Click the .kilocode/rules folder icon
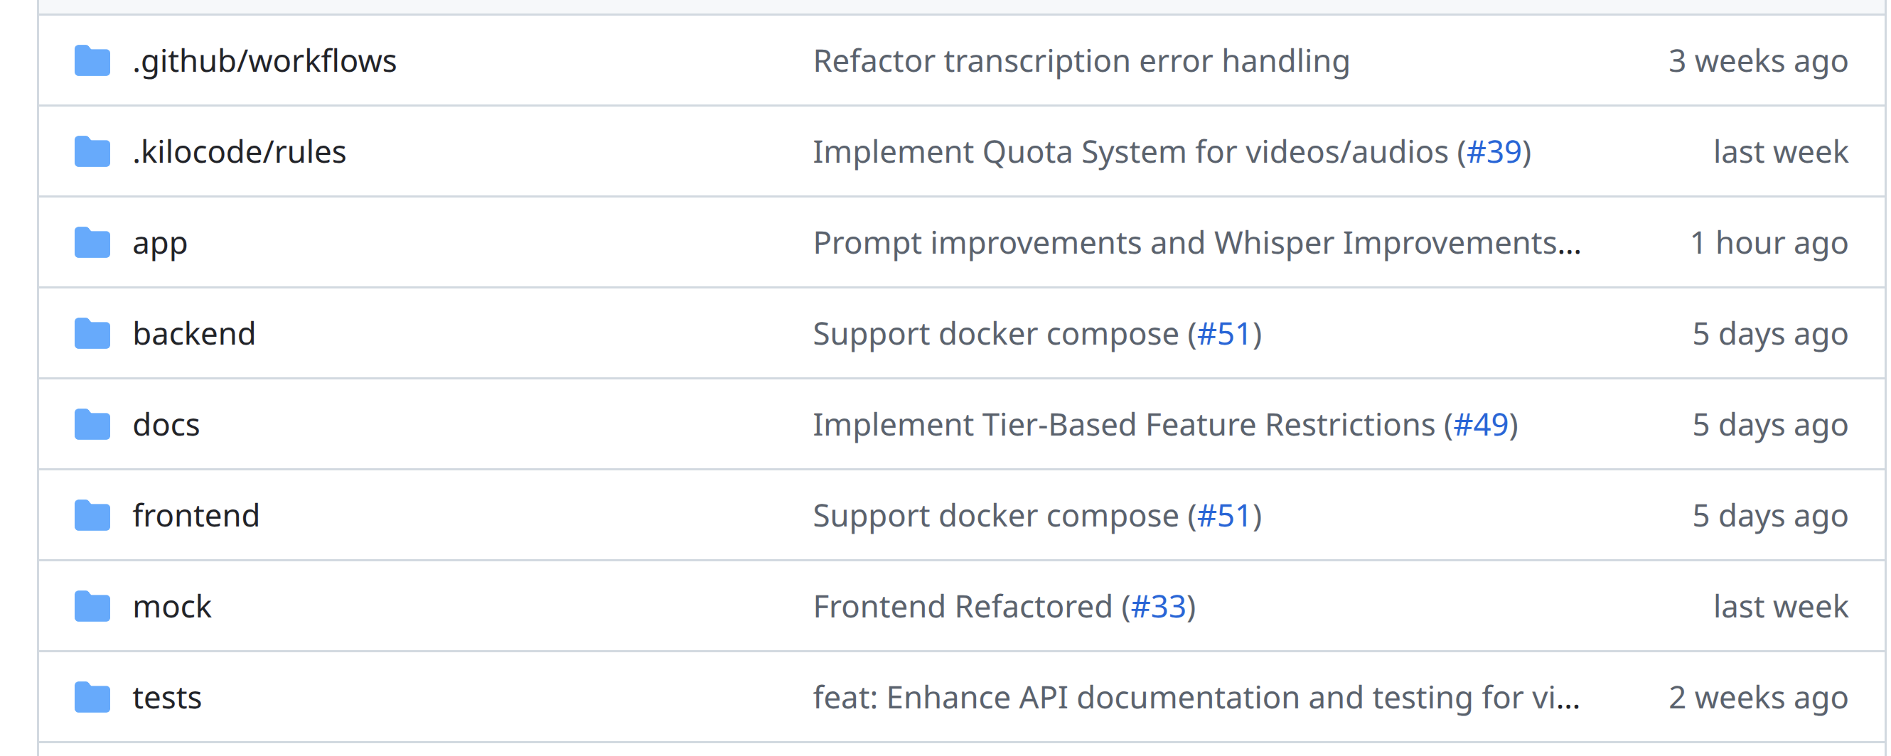1891x756 pixels. [92, 152]
